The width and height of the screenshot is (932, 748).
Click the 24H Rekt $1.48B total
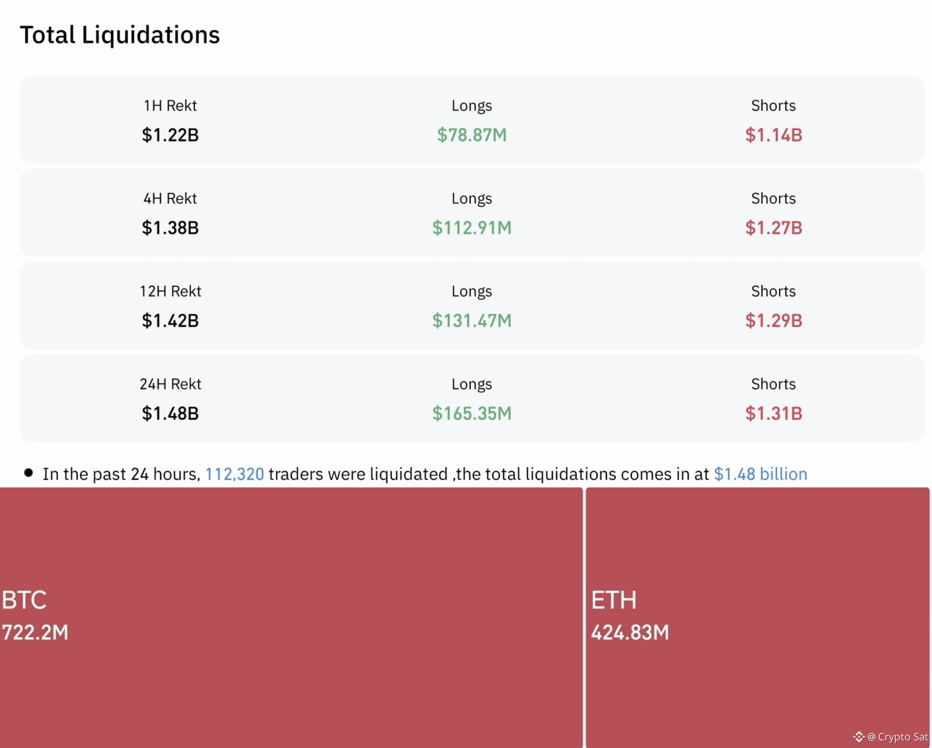click(x=170, y=414)
